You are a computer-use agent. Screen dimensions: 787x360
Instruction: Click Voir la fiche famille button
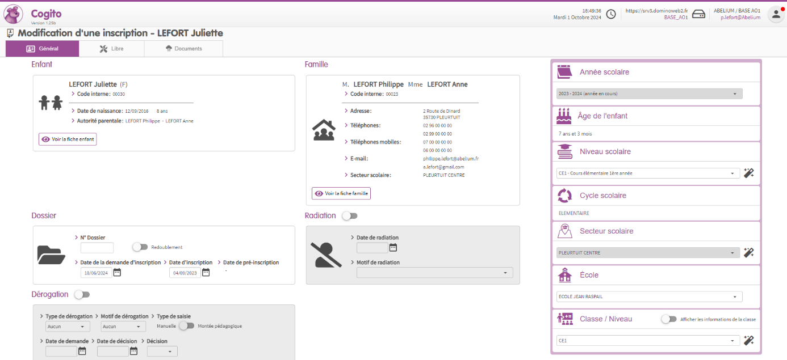(341, 193)
